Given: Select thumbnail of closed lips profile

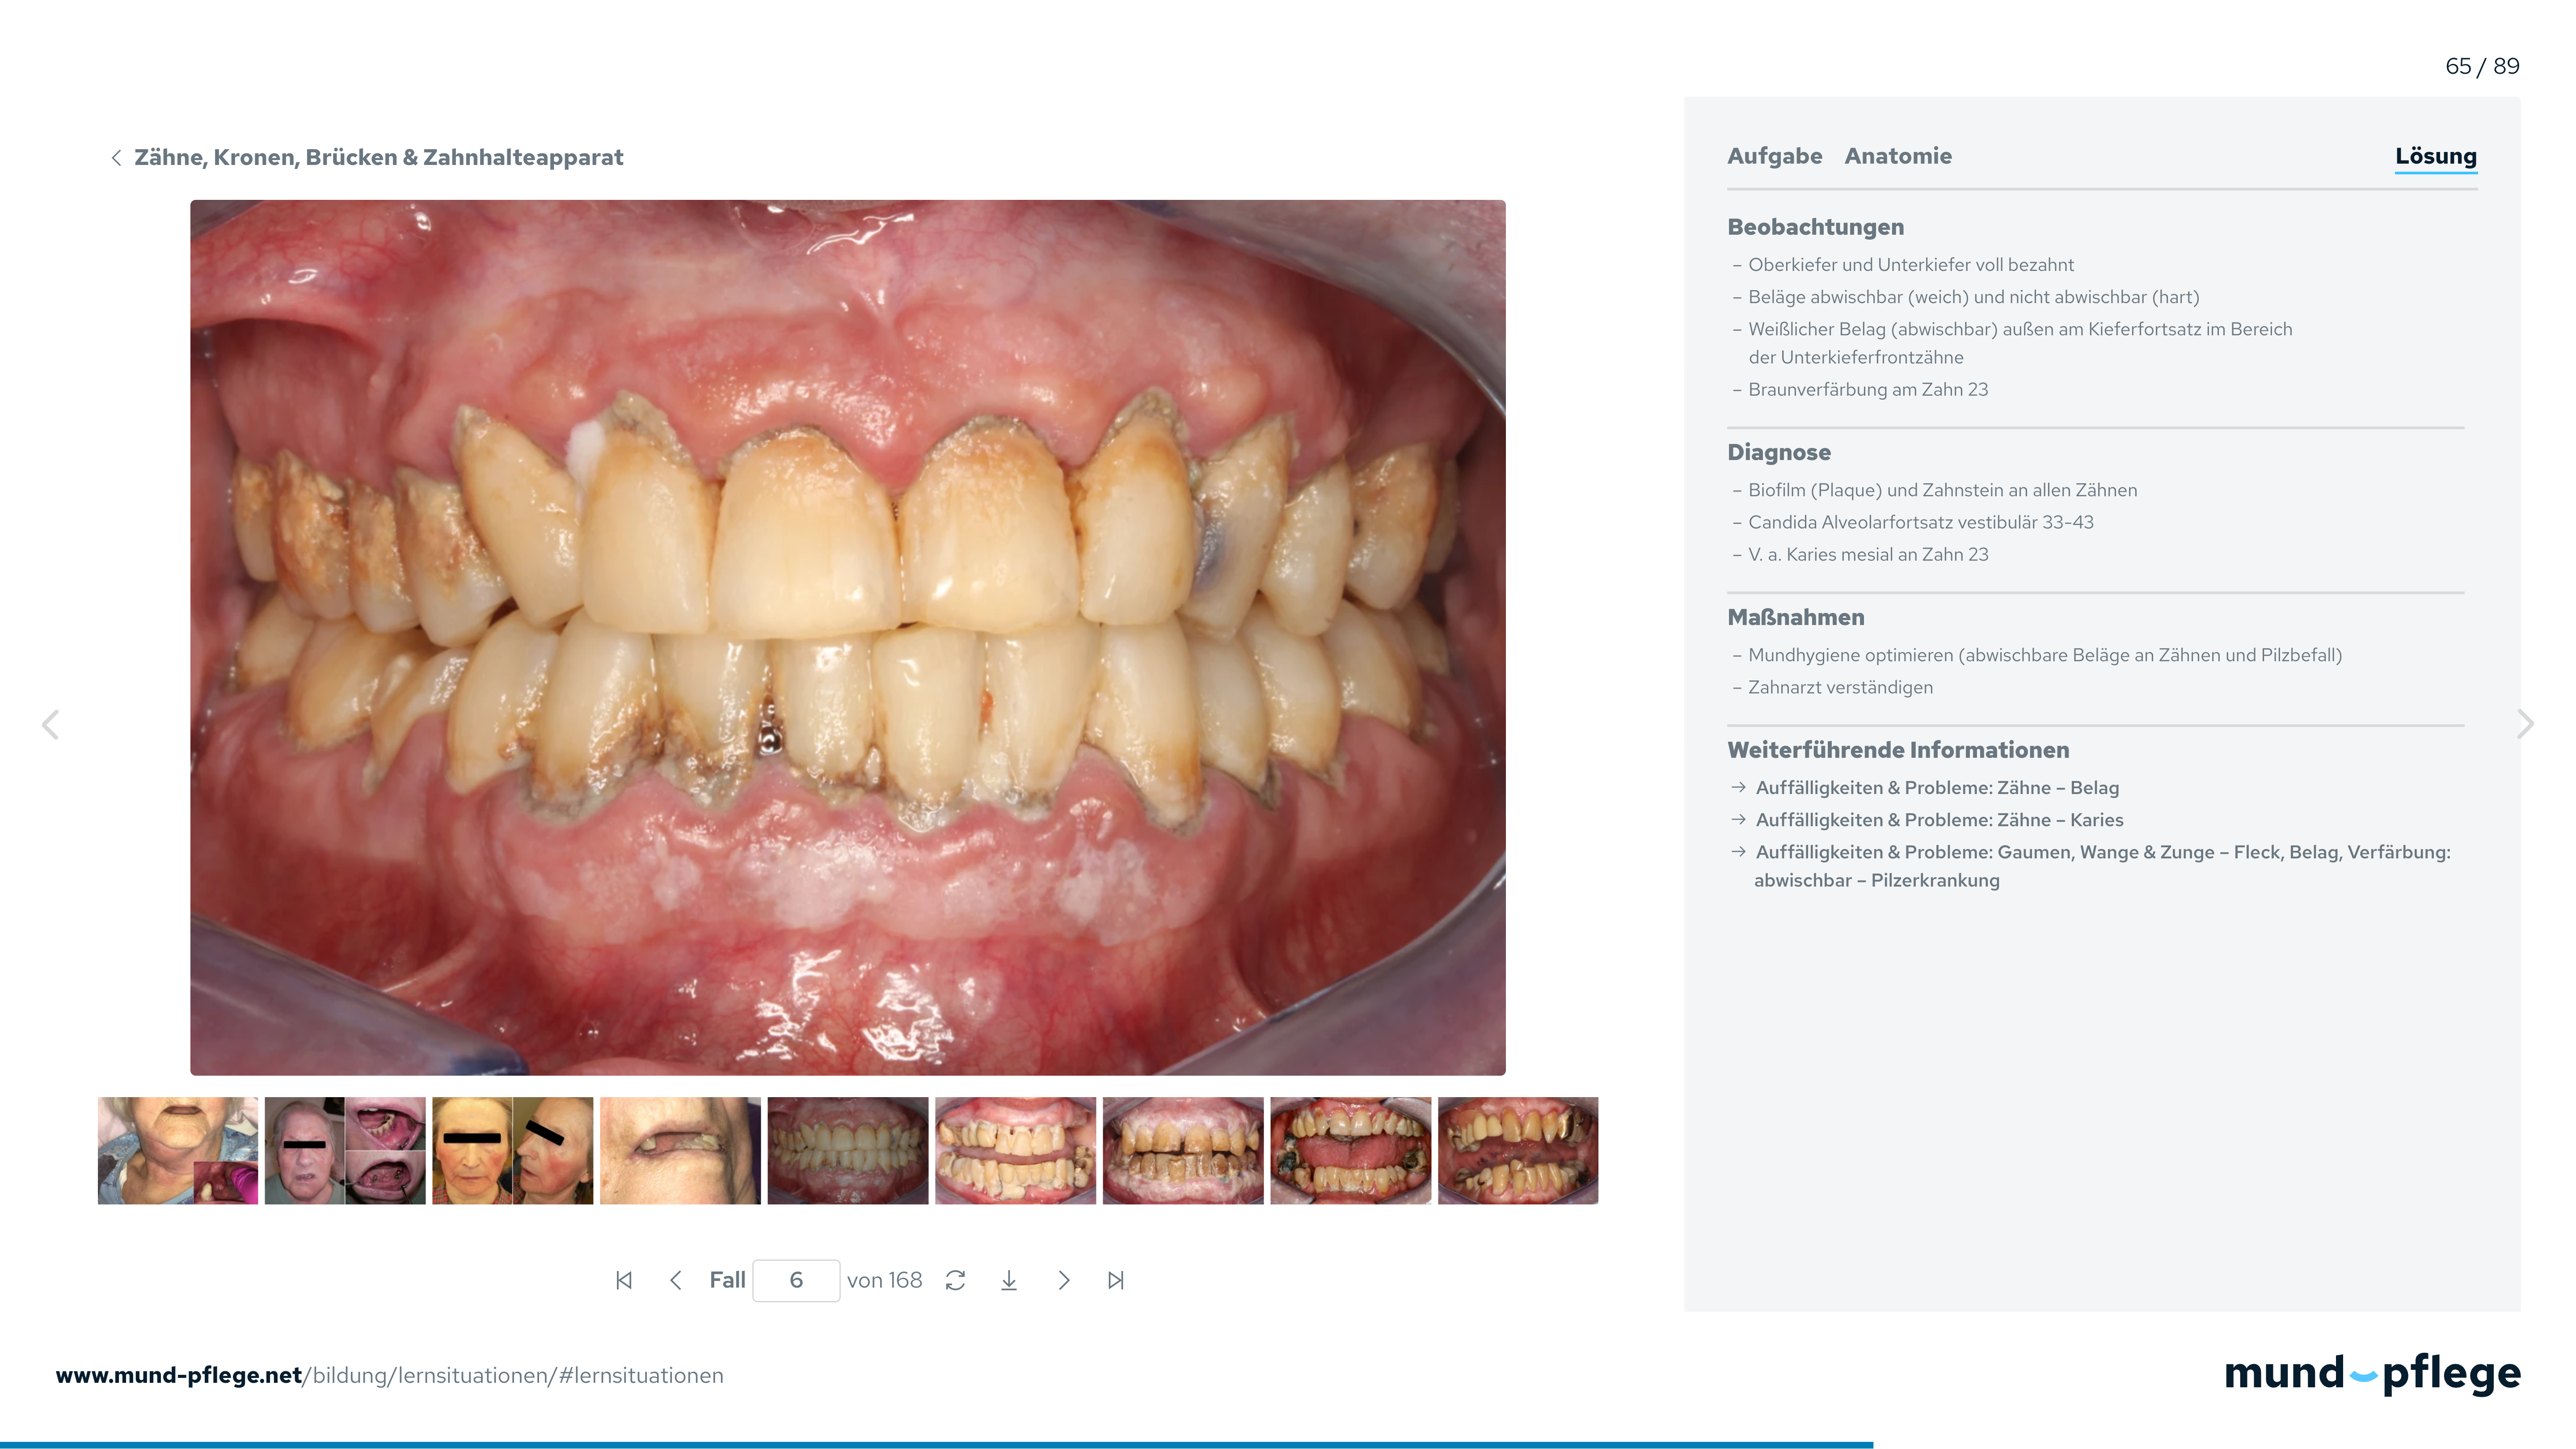Looking at the screenshot, I should coord(680,1150).
